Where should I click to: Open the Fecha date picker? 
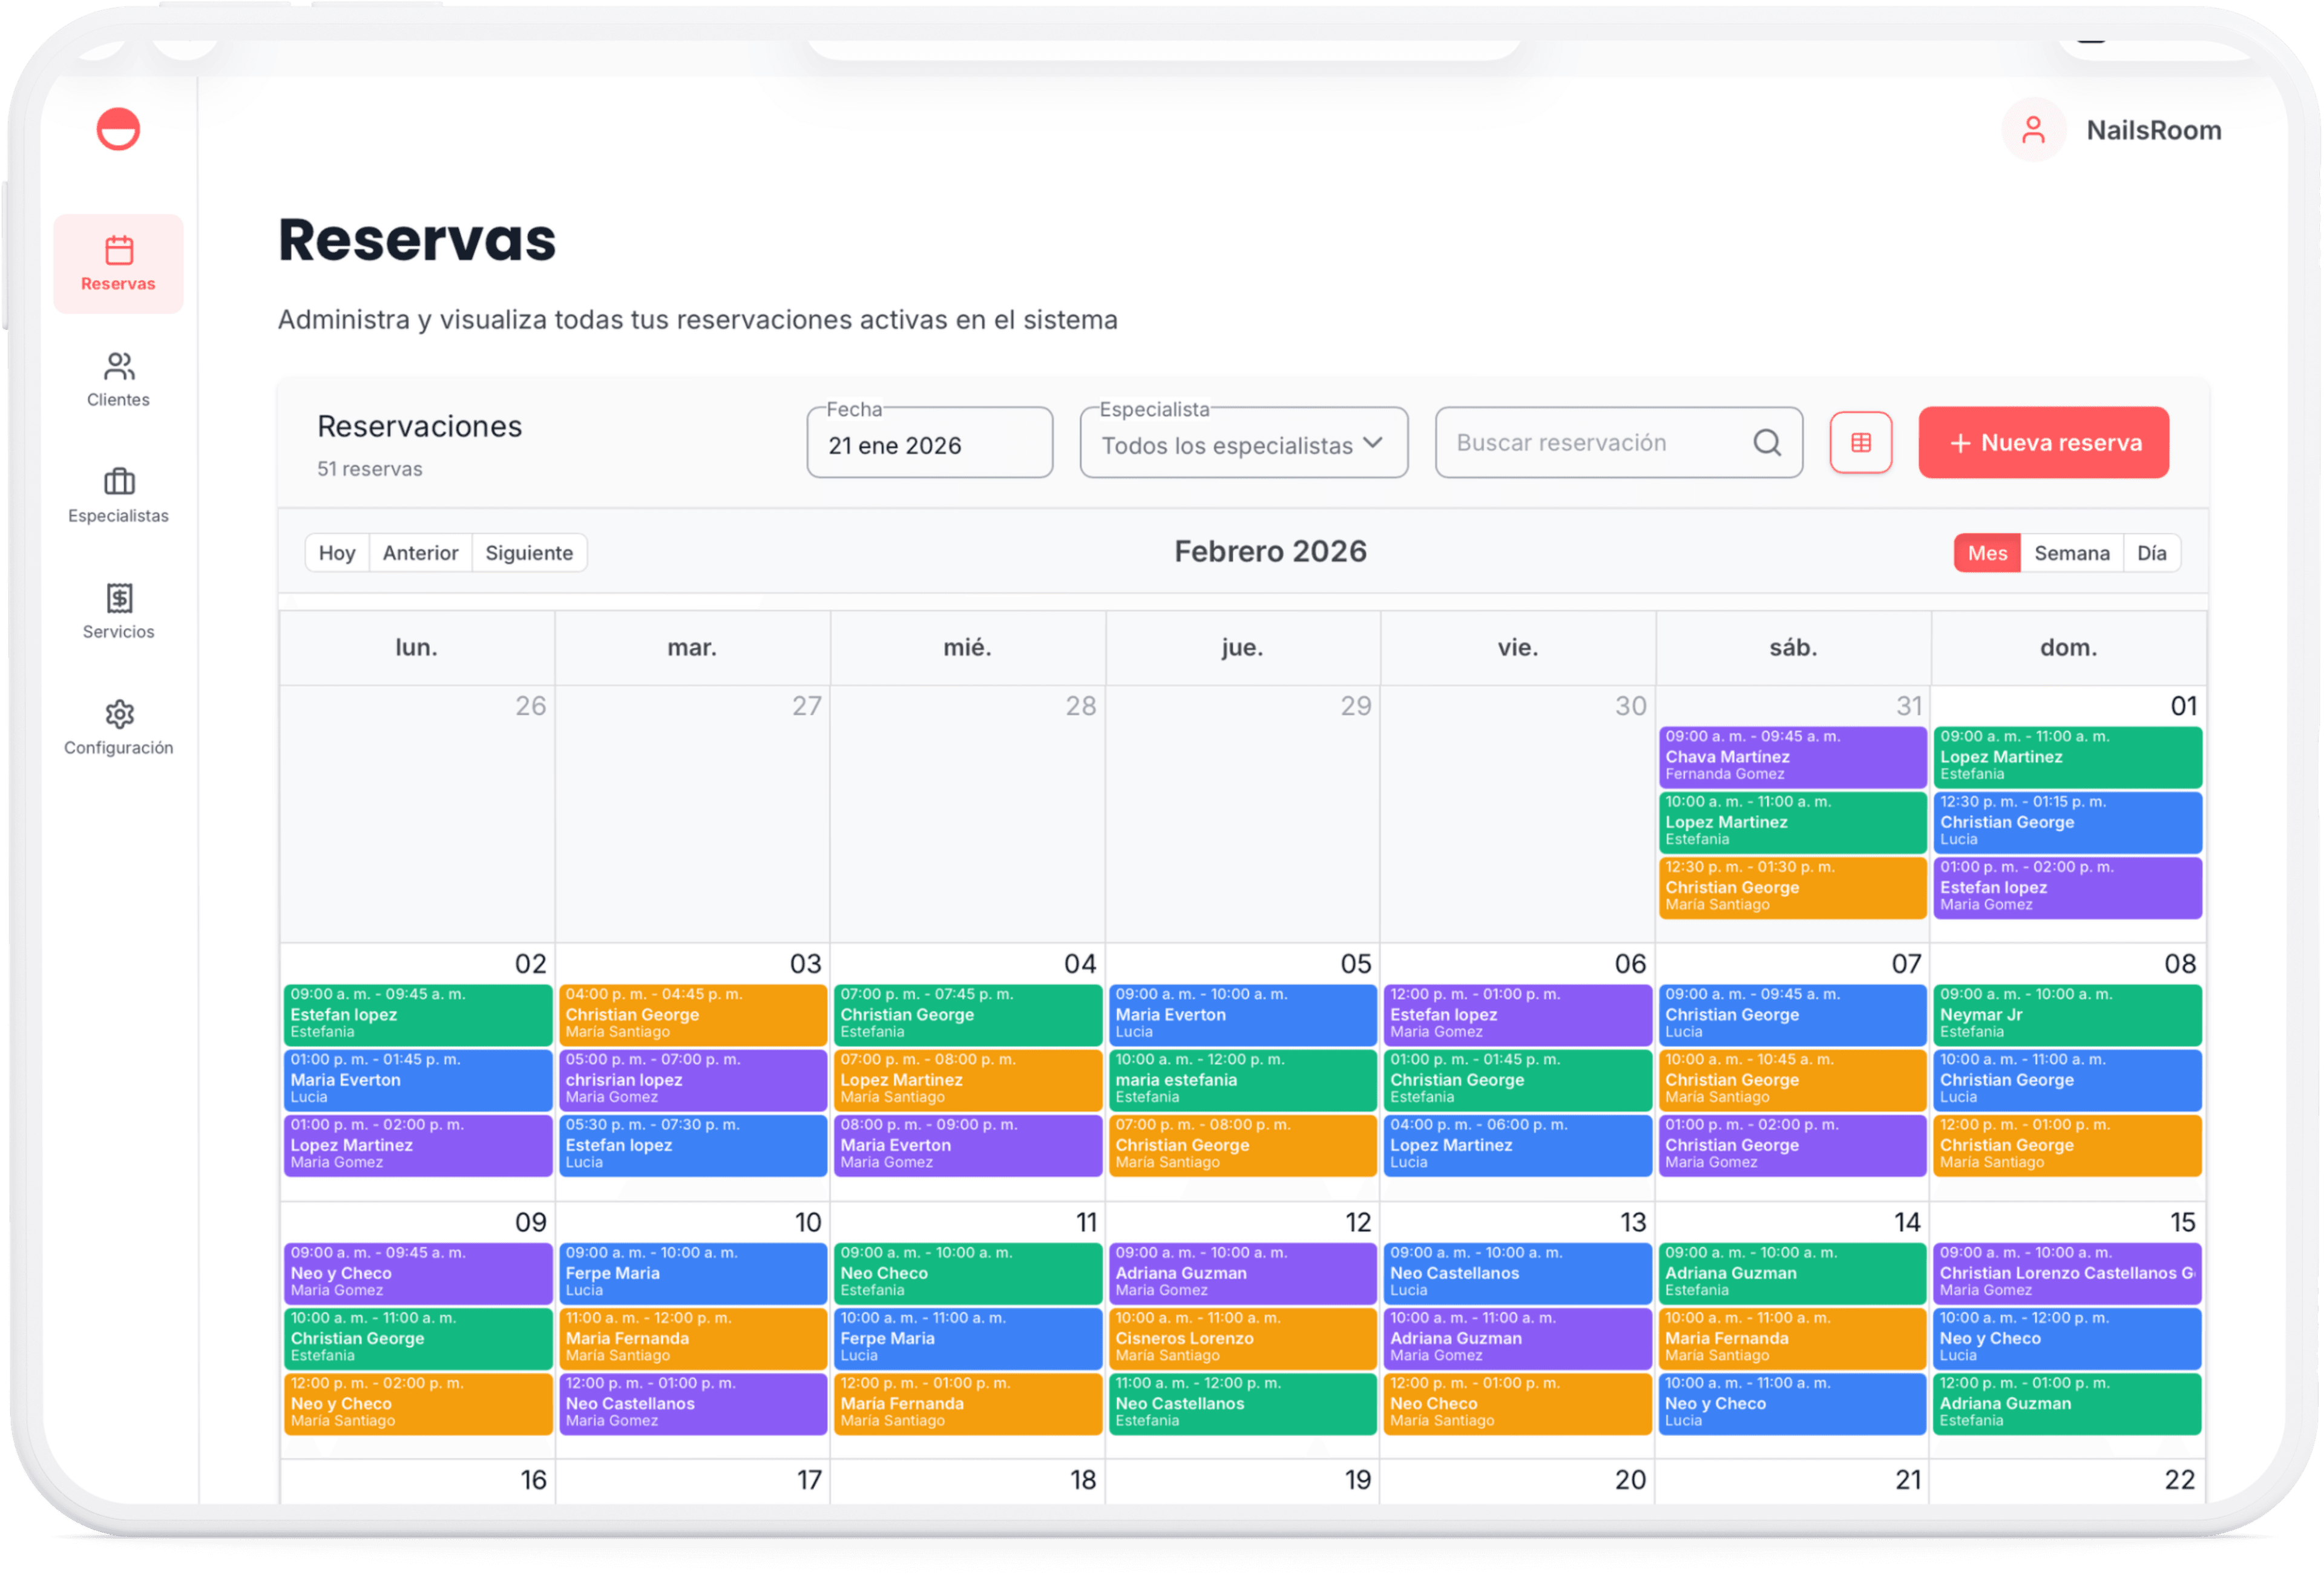[x=929, y=444]
